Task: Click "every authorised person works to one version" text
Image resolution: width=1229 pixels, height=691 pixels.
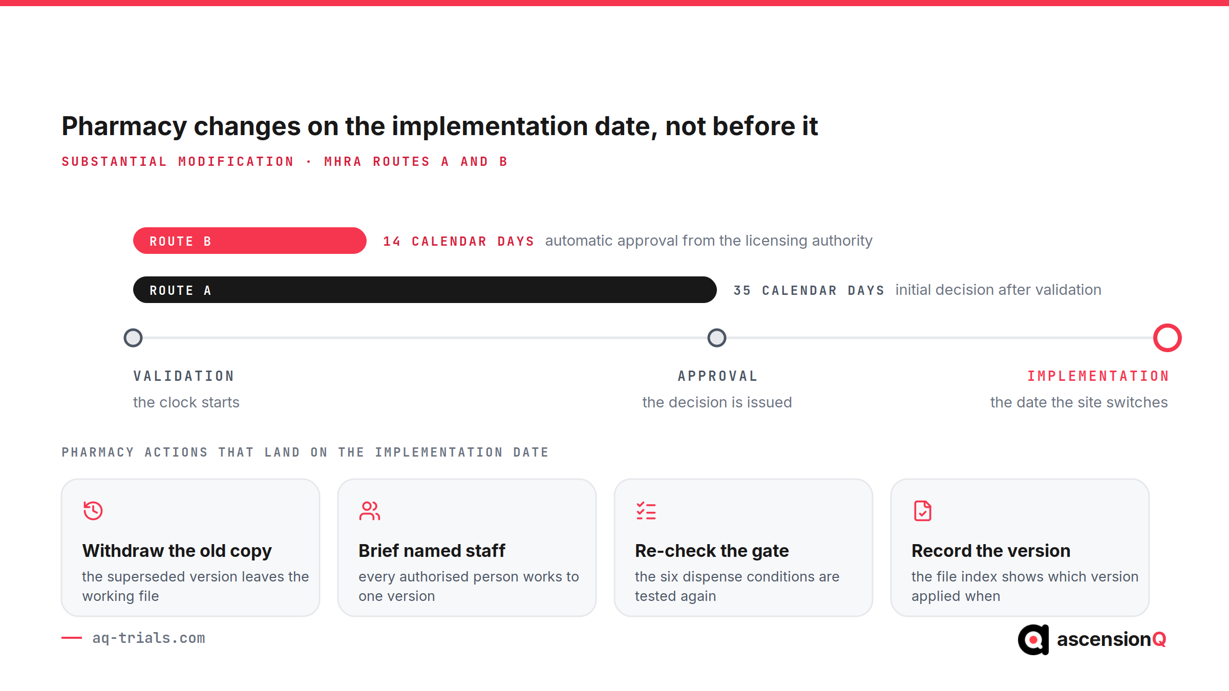Action: [x=469, y=586]
